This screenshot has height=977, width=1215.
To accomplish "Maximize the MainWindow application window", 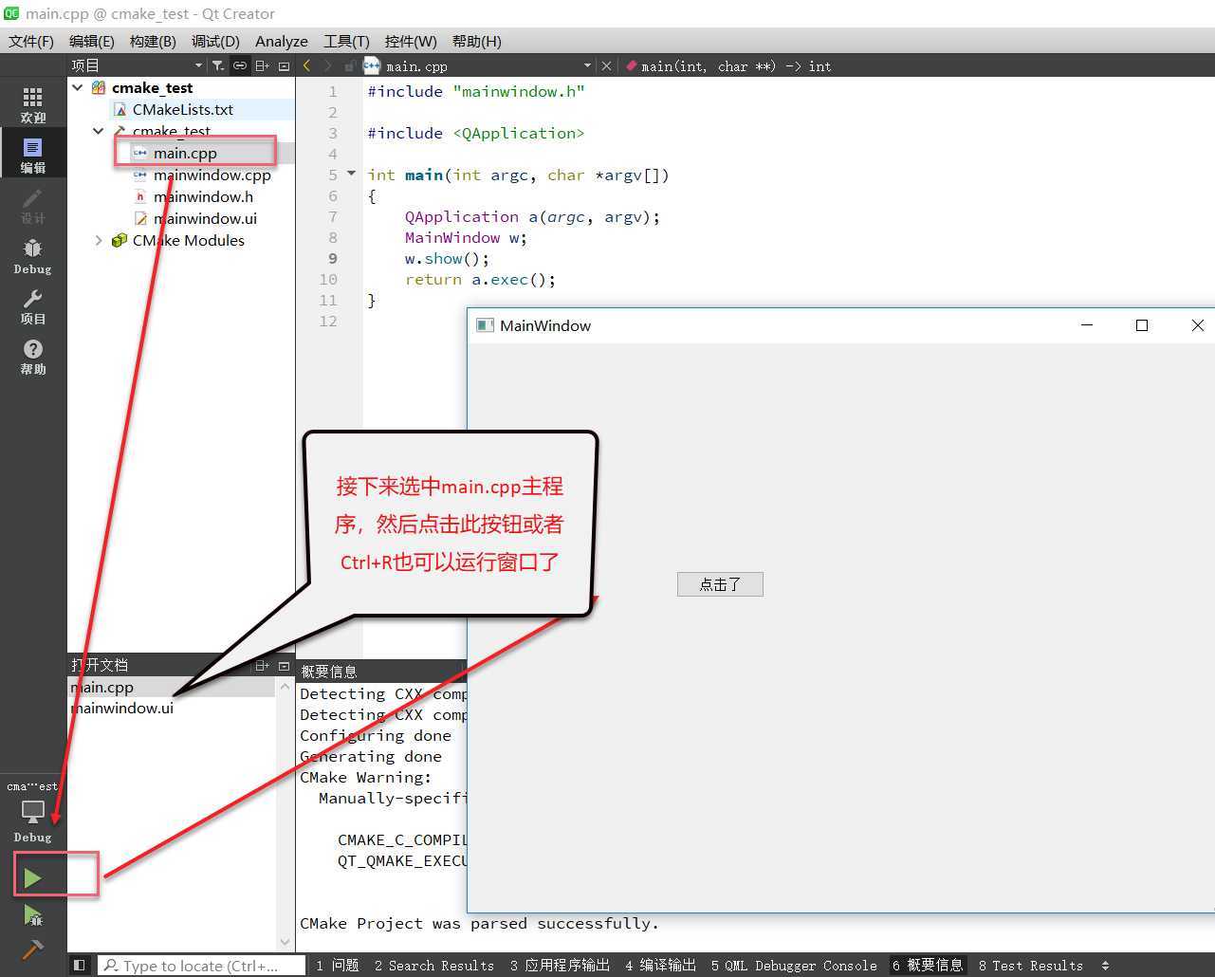I will (1142, 325).
